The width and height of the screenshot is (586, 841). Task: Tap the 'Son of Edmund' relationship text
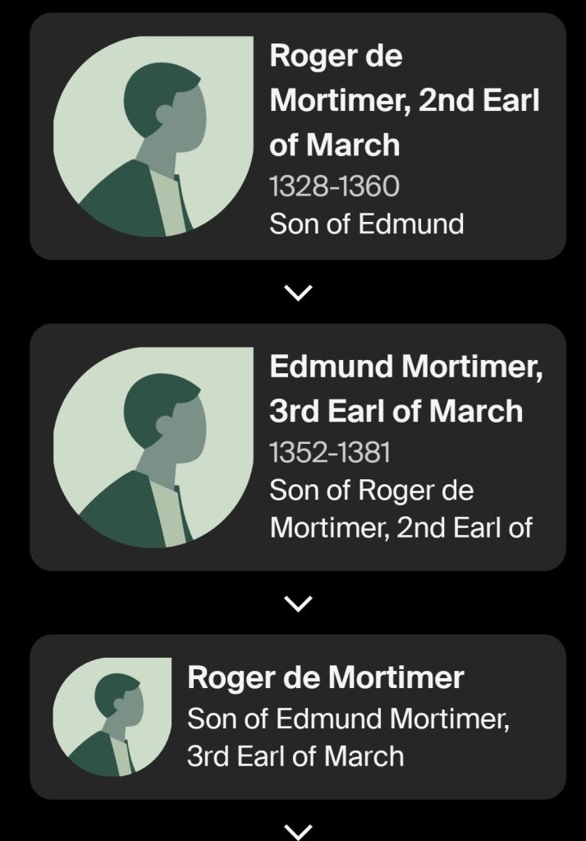pos(366,224)
